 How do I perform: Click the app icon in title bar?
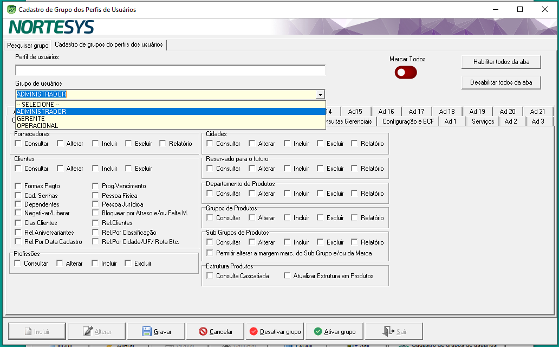point(11,9)
